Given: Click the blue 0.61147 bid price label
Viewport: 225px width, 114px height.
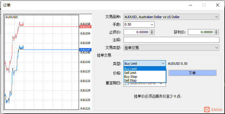Looking at the screenshot, I should [x=85, y=50].
